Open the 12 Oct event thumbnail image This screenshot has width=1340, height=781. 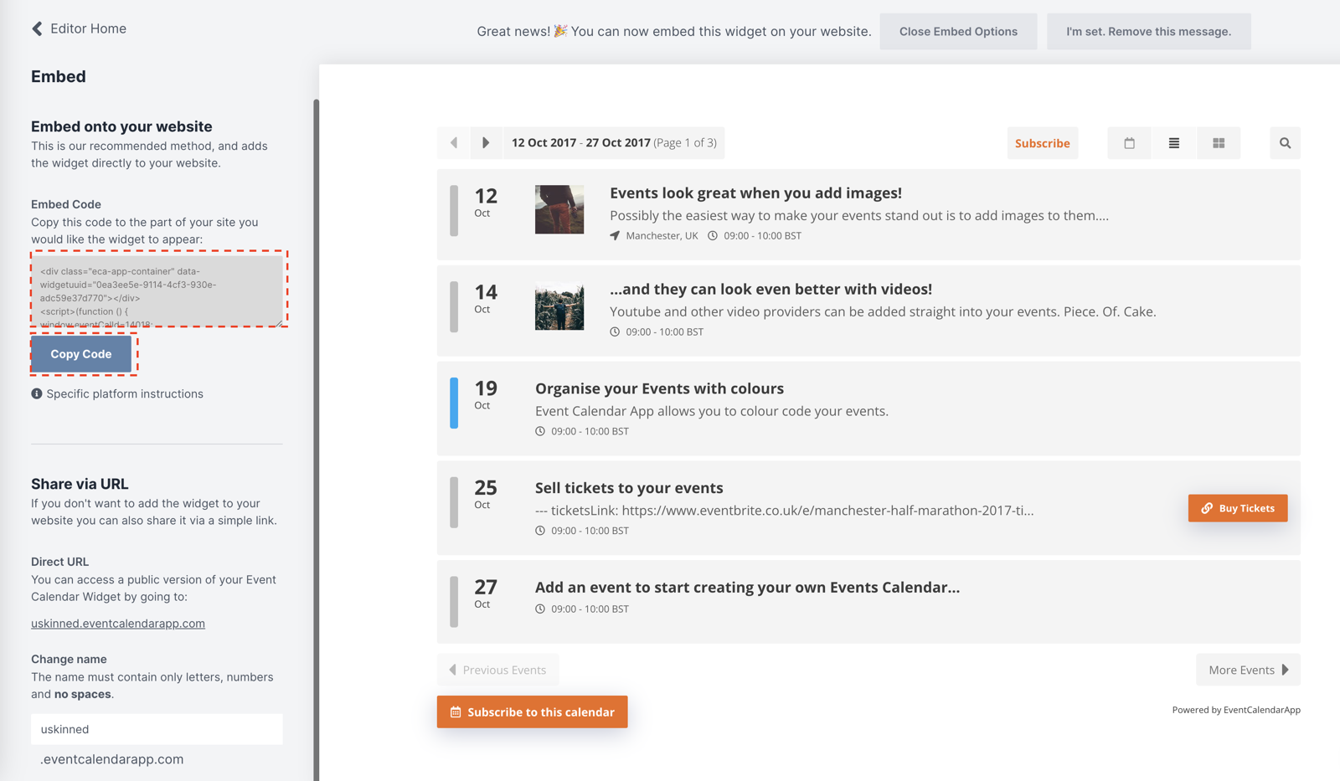coord(559,209)
